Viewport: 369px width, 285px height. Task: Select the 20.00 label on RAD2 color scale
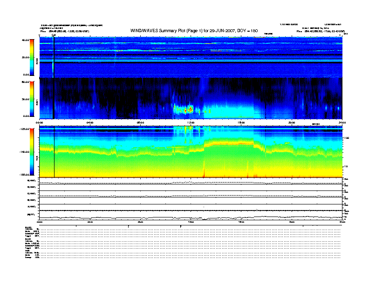coord(26,57)
